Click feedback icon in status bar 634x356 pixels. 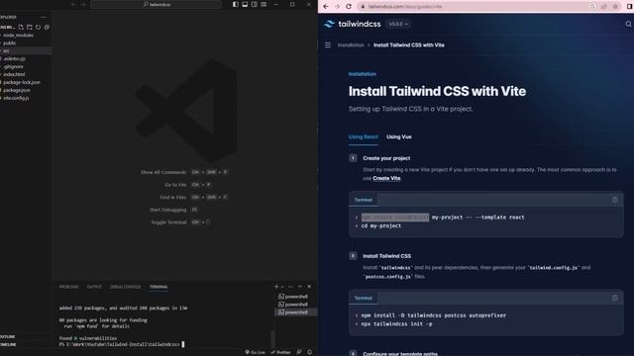coord(299,352)
